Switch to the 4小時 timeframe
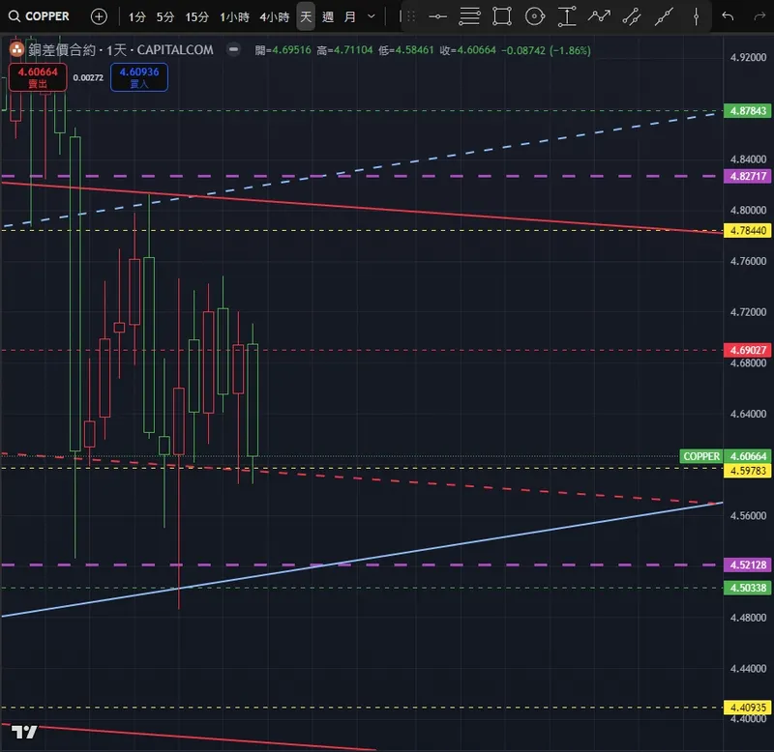774x752 pixels. coord(275,17)
